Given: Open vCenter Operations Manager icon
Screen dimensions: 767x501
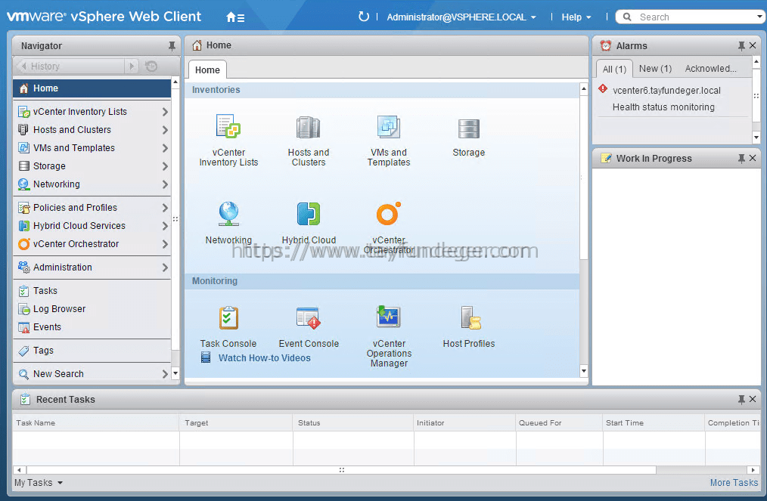Looking at the screenshot, I should [388, 317].
